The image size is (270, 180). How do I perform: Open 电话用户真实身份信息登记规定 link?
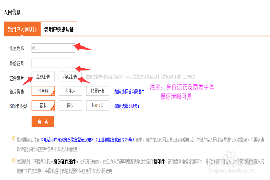click(67, 140)
